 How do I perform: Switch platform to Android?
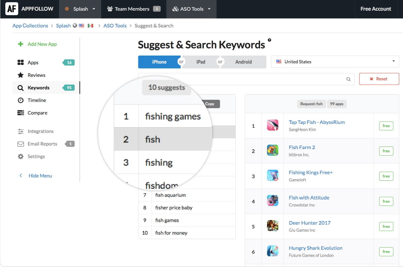pos(243,62)
